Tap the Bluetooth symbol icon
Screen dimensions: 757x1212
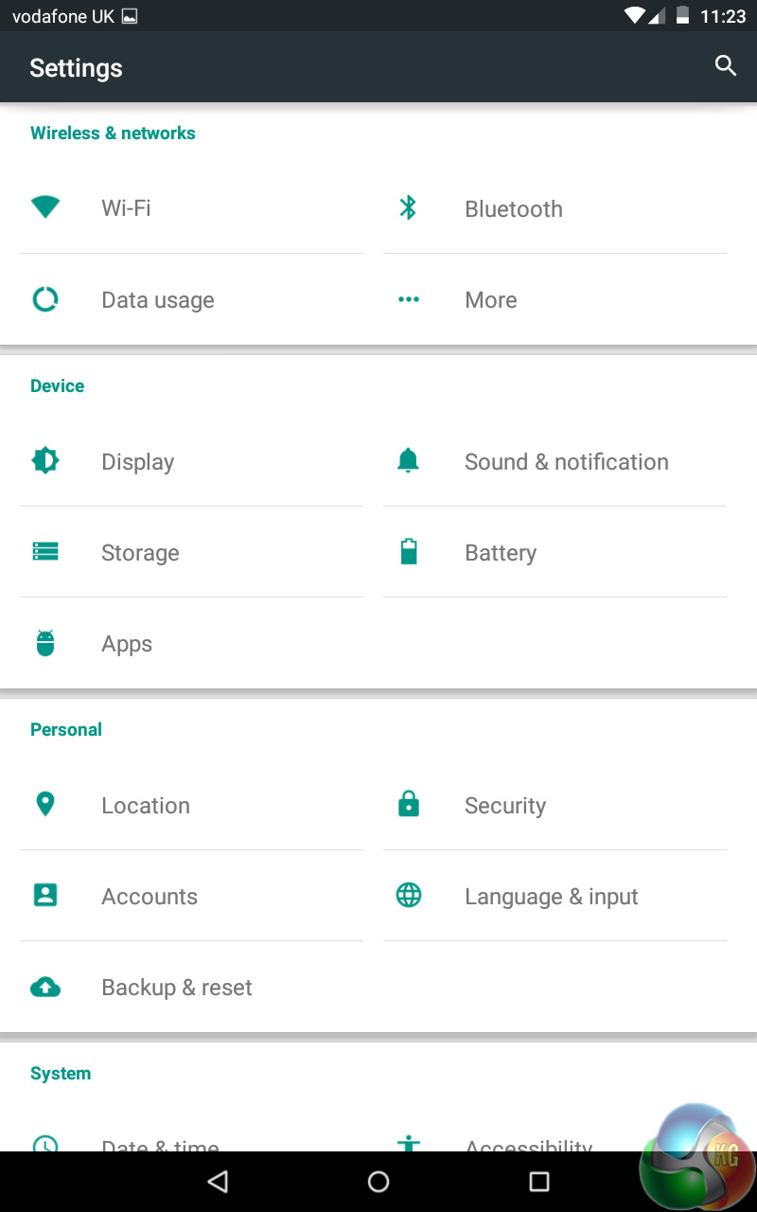click(408, 207)
